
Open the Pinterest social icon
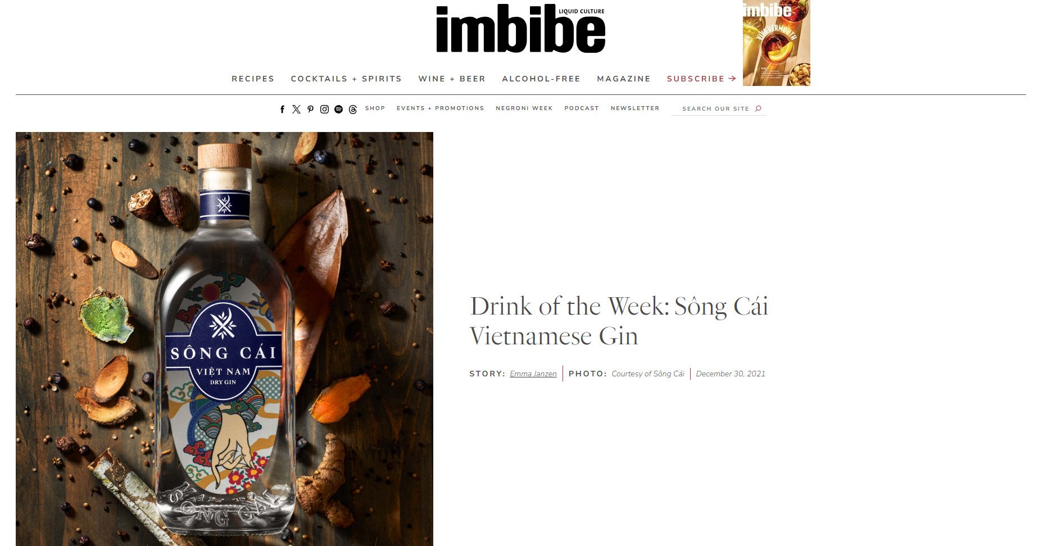(x=310, y=109)
